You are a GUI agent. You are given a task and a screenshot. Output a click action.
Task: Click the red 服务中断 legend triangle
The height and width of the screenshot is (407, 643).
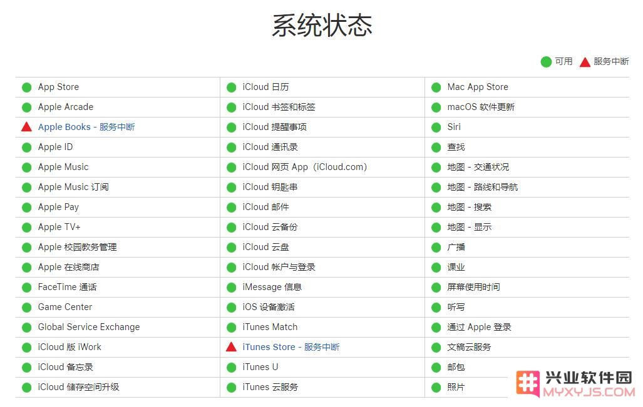pyautogui.click(x=585, y=62)
